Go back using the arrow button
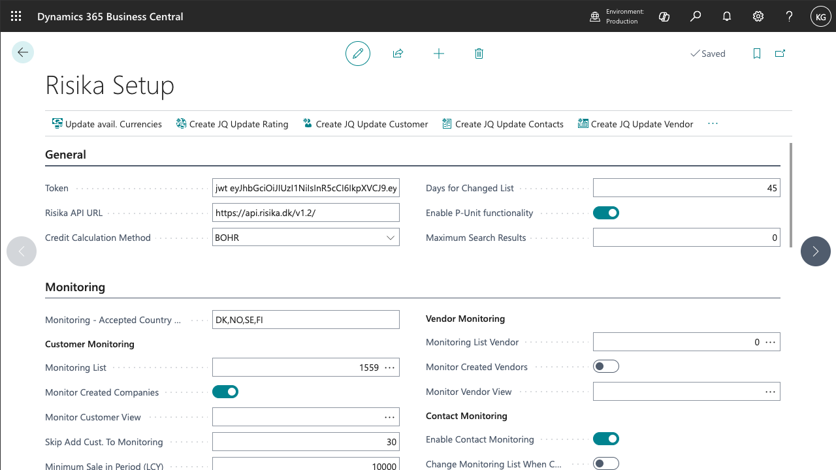836x470 pixels. 23,52
